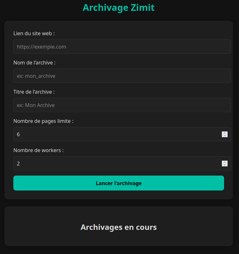Decrement the number of workers down arrow
This screenshot has height=254, width=239.
coord(225,165)
